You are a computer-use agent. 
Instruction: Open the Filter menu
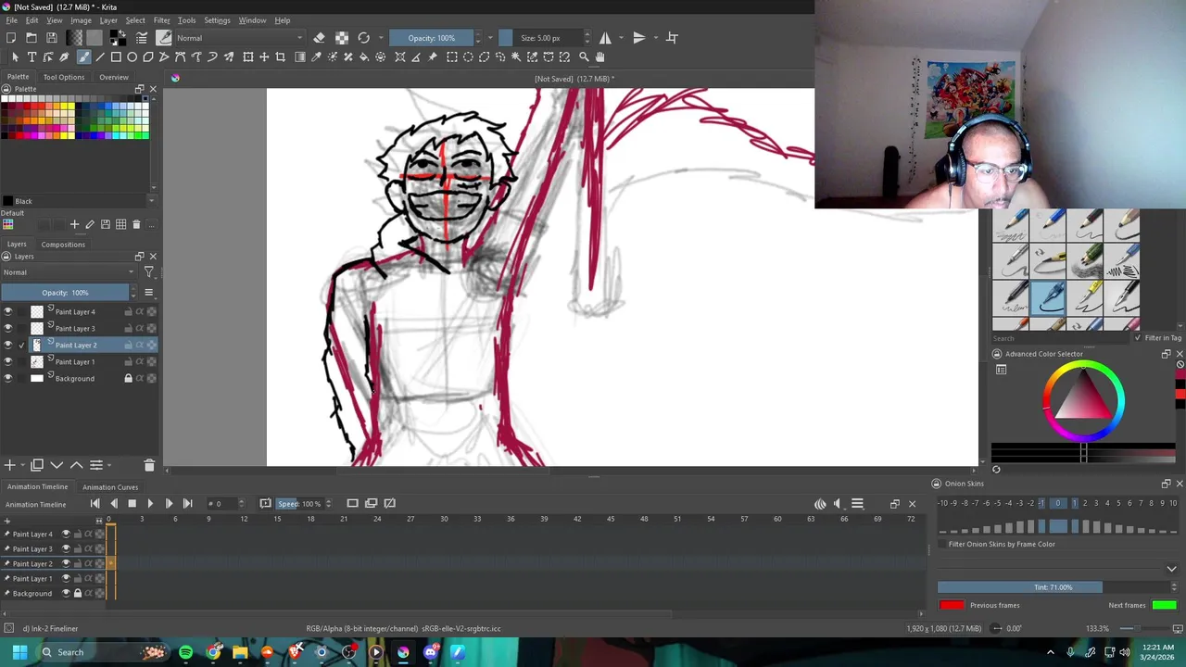tap(161, 20)
